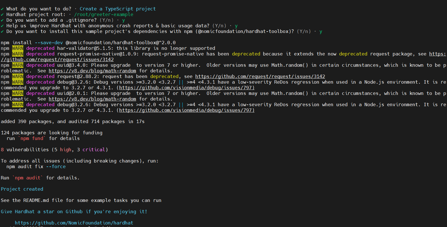Screen dimensions: 447x227
Task: Open the last visionmedia debug issues 797 link
Action: tap(187, 110)
